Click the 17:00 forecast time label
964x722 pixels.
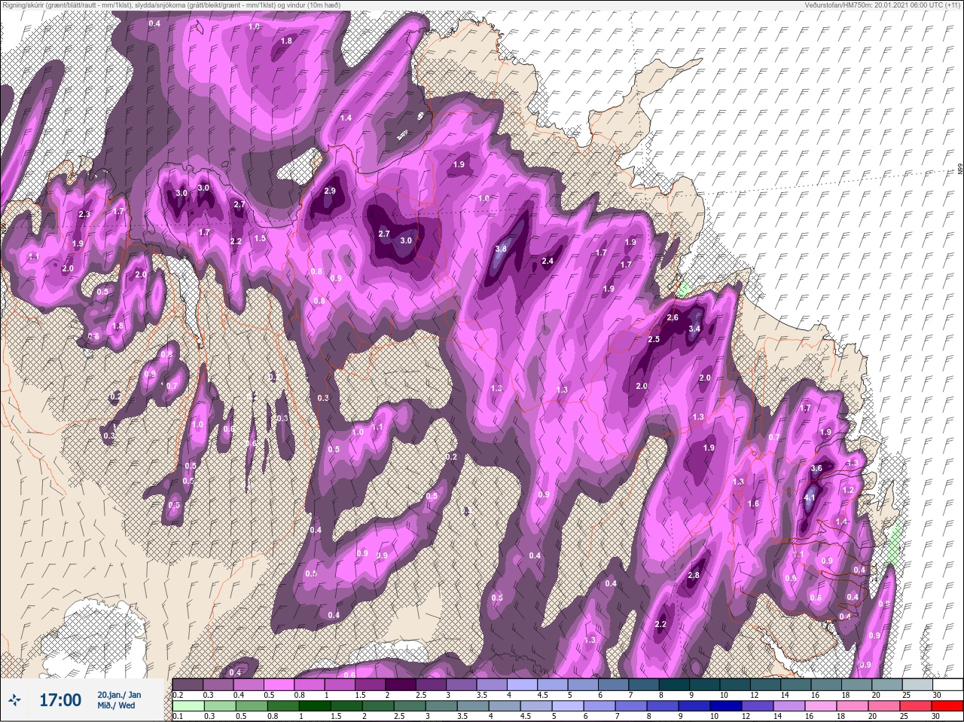click(x=60, y=701)
